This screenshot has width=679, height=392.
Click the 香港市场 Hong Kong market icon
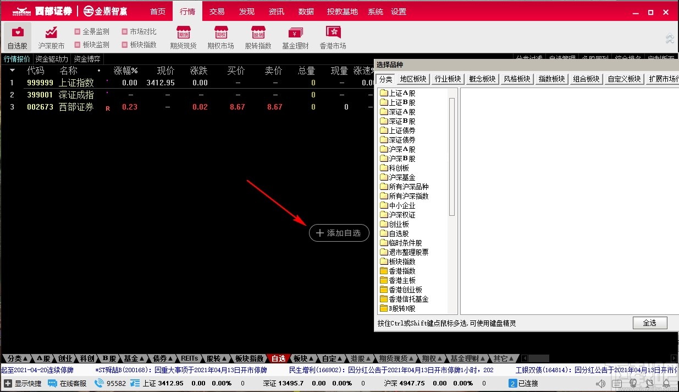tap(332, 37)
